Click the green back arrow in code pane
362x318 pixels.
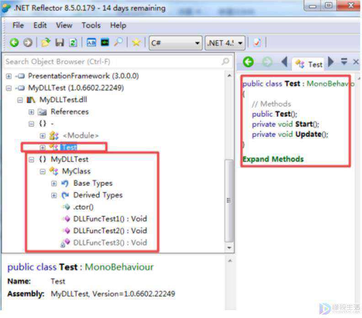(248, 62)
